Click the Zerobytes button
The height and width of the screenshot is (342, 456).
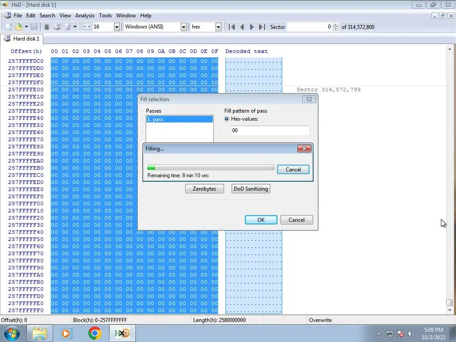click(204, 189)
